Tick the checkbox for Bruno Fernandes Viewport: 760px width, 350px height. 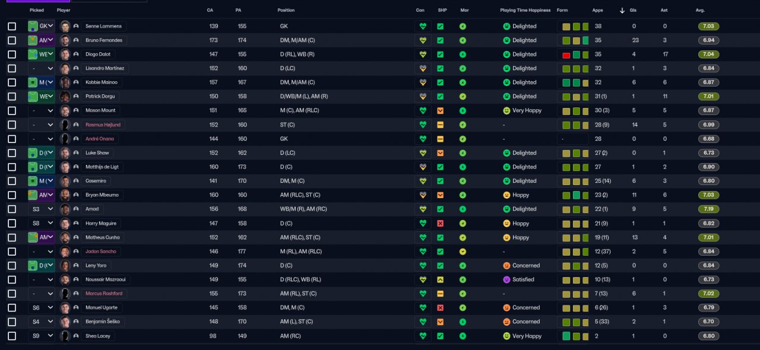point(12,40)
